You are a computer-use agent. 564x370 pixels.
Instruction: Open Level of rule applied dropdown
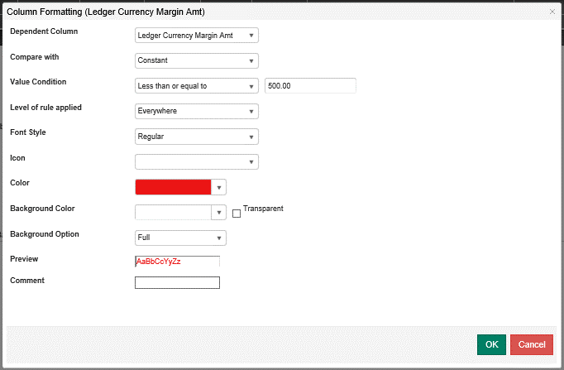click(197, 111)
